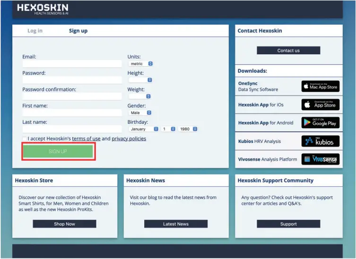Tick the accept terms of use checkbox
This screenshot has width=356, height=259.
pyautogui.click(x=25, y=138)
